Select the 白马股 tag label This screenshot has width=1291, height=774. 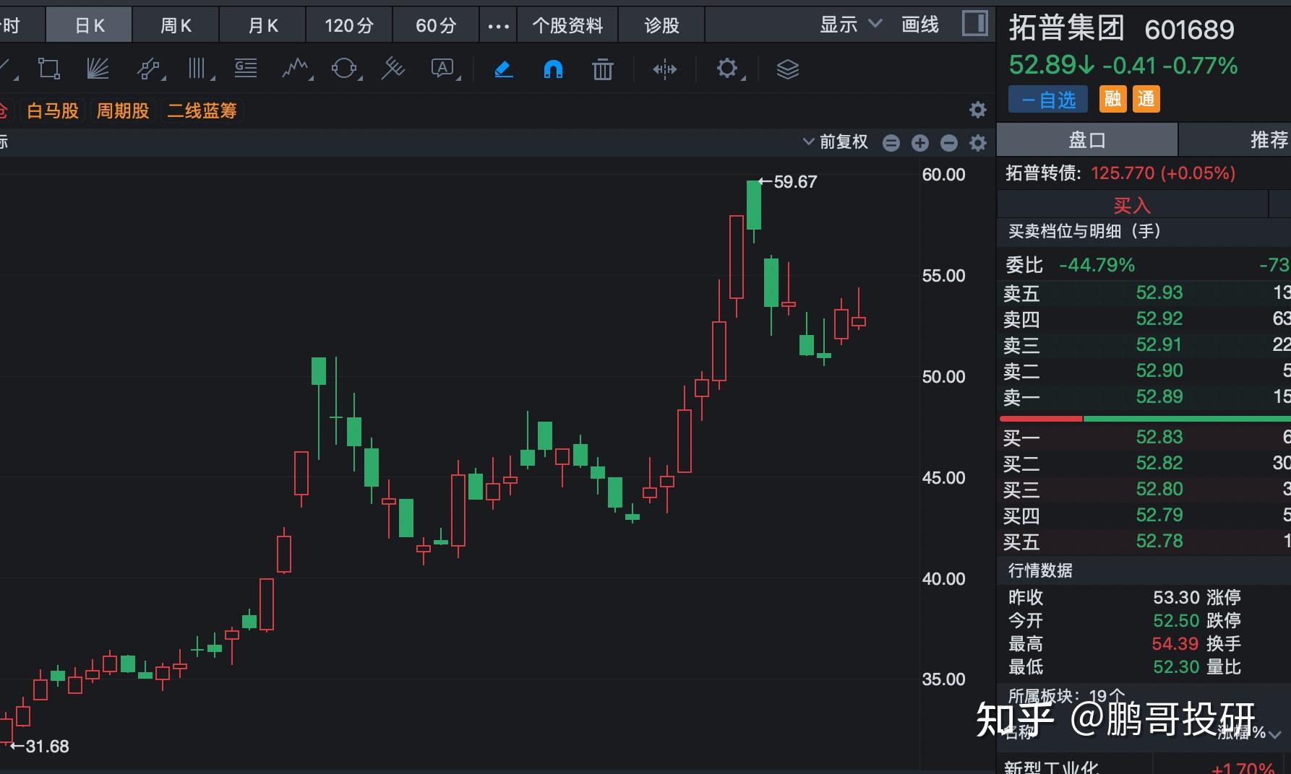[x=51, y=110]
